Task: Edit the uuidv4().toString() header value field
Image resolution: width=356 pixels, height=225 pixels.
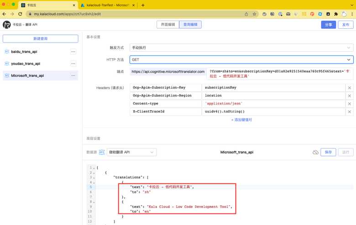Action: (273, 112)
